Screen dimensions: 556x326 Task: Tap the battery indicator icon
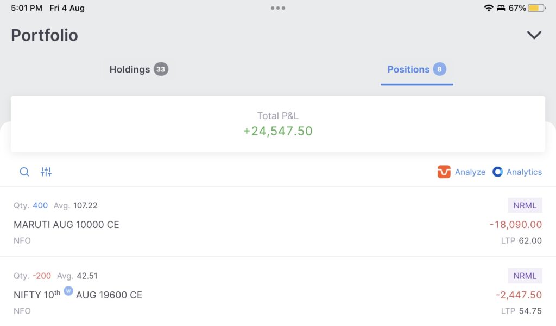tap(537, 8)
